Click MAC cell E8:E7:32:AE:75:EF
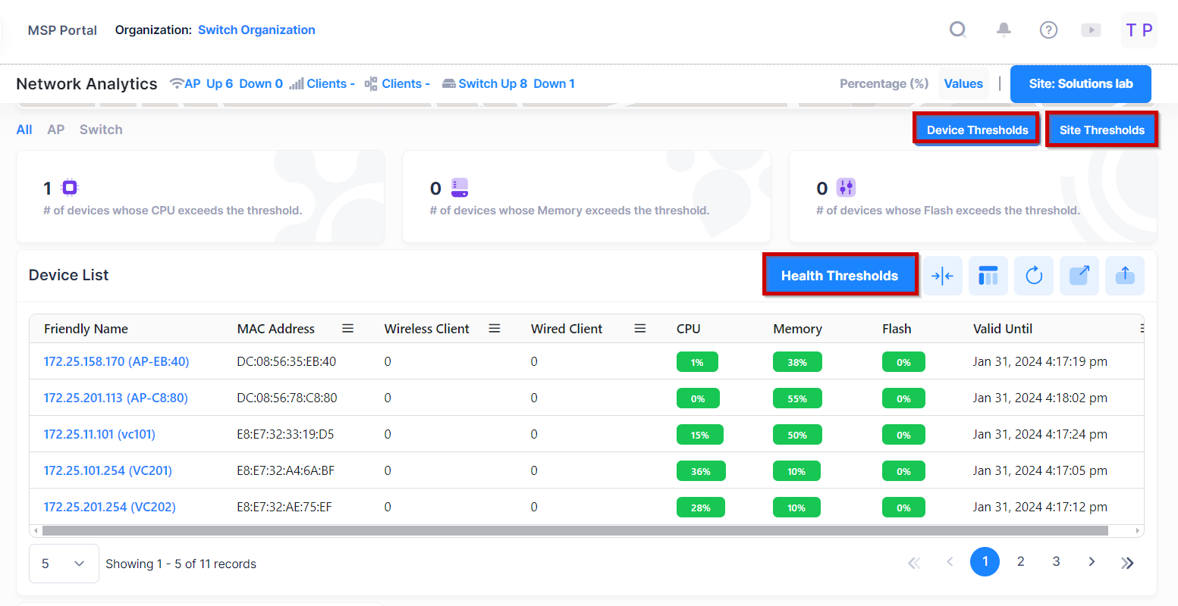The width and height of the screenshot is (1178, 606). tap(284, 507)
